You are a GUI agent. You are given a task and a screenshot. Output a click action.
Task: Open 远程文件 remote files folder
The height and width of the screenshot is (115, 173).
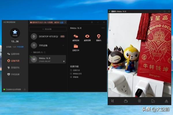point(76,48)
